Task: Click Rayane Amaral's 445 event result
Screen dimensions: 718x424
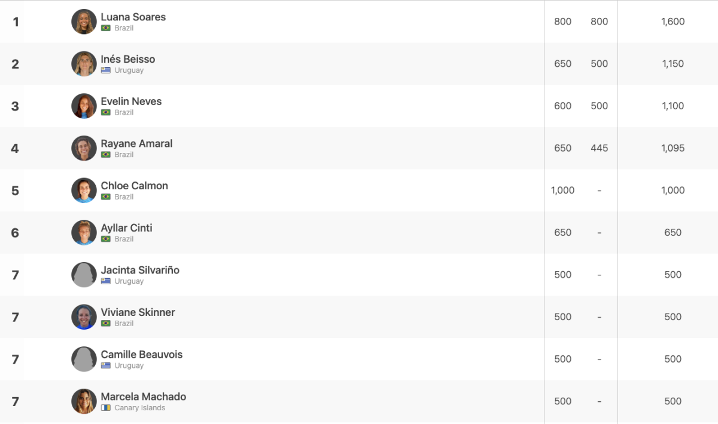Action: tap(599, 148)
